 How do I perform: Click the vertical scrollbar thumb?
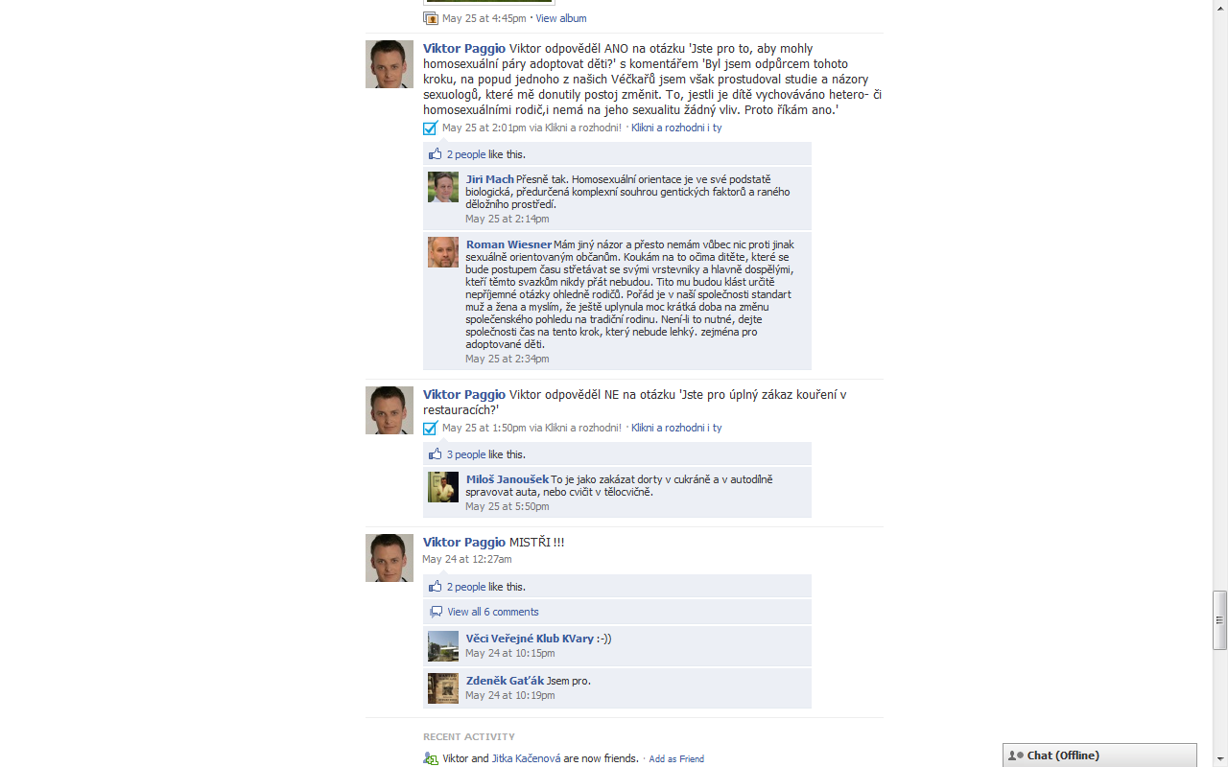coord(1220,620)
